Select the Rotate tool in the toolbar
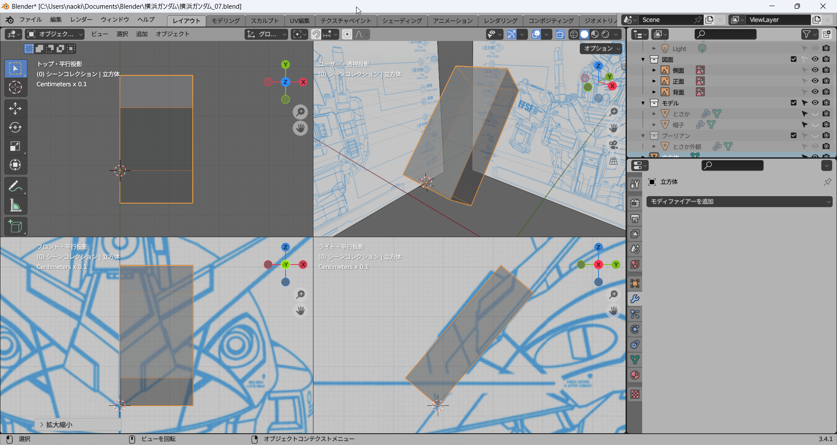837x445 pixels. tap(15, 127)
